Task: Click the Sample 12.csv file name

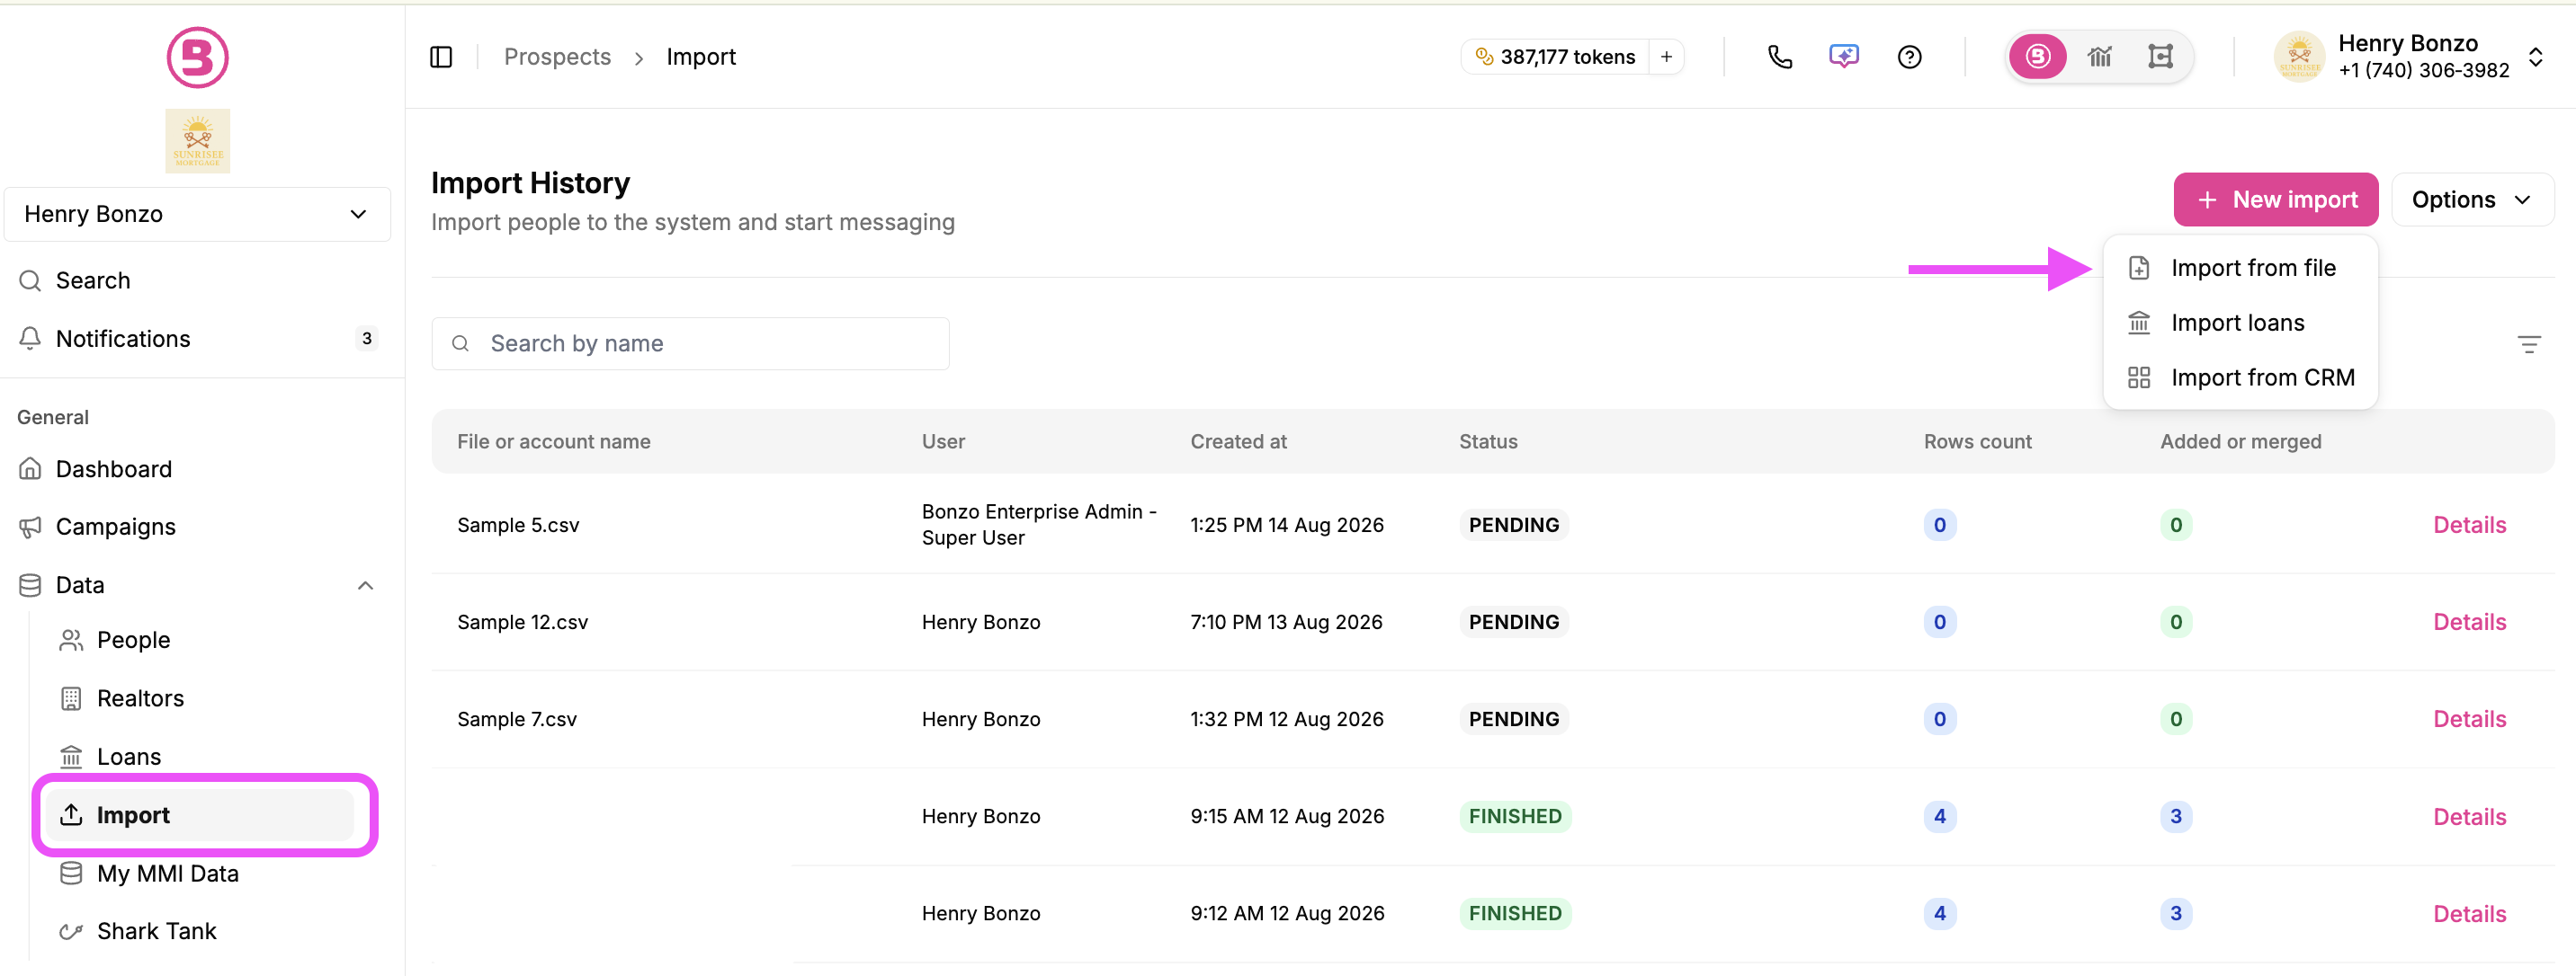Action: click(522, 623)
